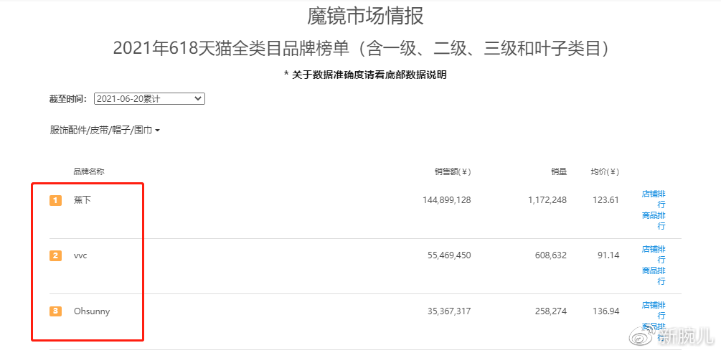
Task: Select sales value 35,367,317
Action: [449, 311]
